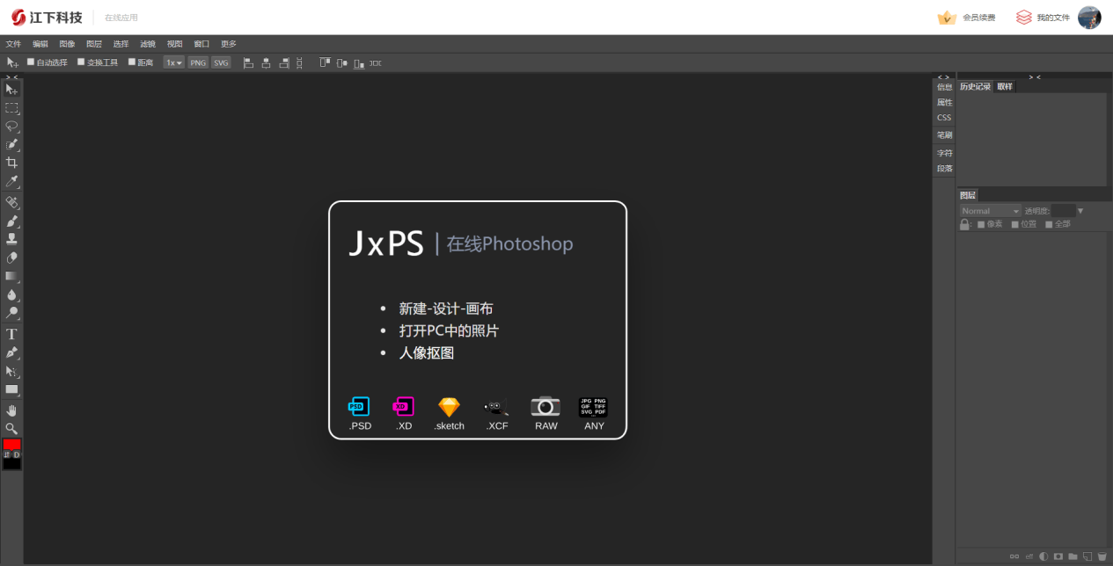
Task: Select the Lasso tool
Action: 11,126
